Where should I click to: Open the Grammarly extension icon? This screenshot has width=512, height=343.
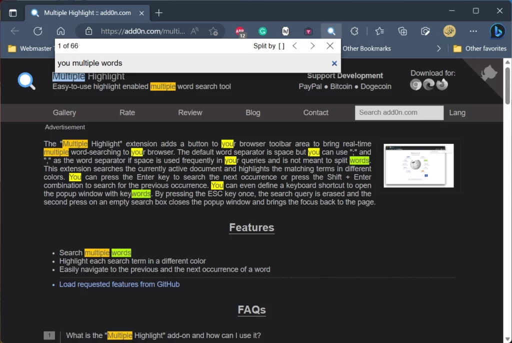pos(262,31)
